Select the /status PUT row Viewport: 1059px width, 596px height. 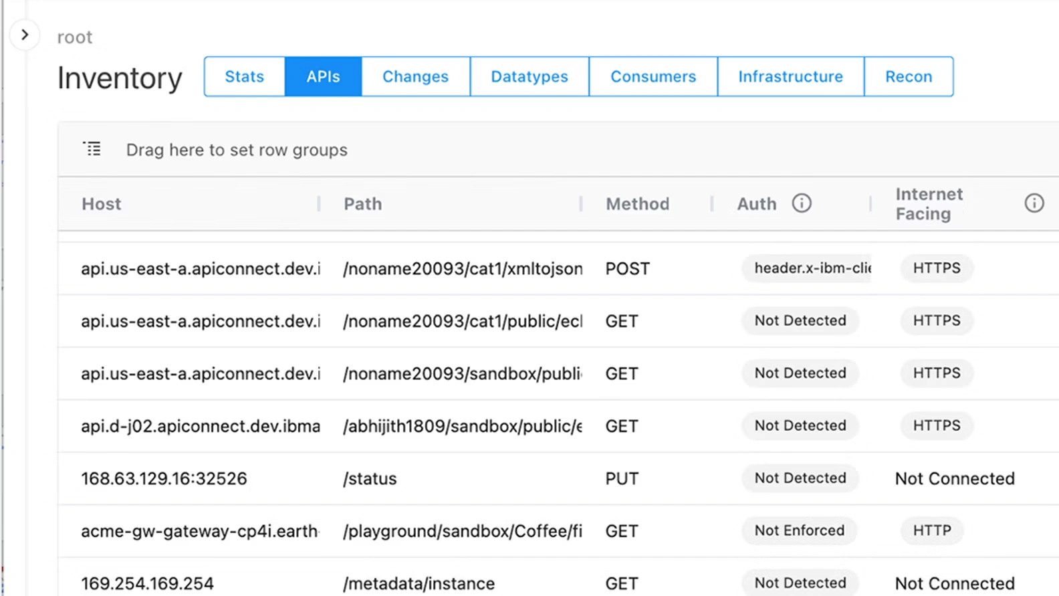[x=370, y=479]
